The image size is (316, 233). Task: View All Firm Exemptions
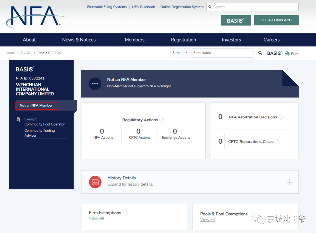point(96,218)
